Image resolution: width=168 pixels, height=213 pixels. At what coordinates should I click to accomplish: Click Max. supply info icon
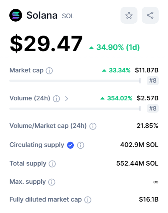pyautogui.click(x=52, y=182)
